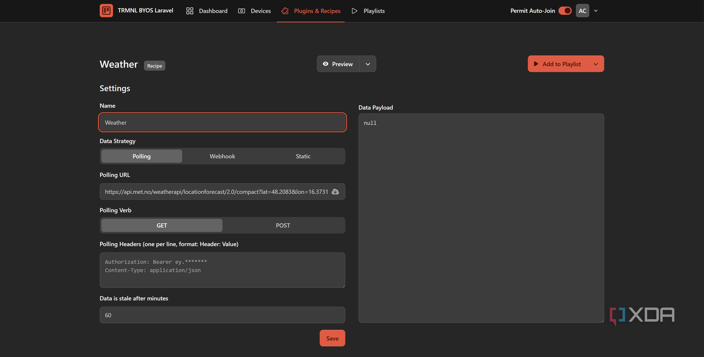
Task: Click the TRMNL BYOS Laravel title link
Action: [x=145, y=10]
